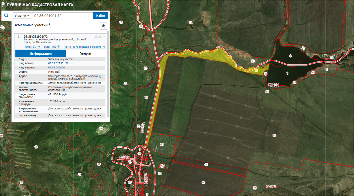This screenshot has width=354, height=196.
Task: Switch to the Услуги tab
Action: click(x=86, y=54)
